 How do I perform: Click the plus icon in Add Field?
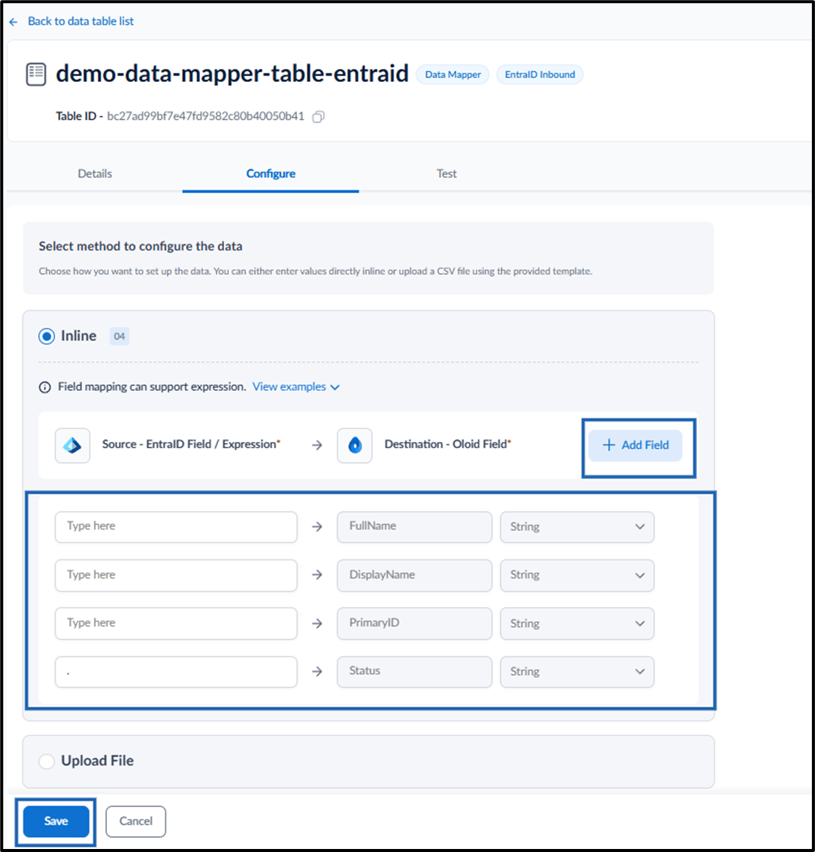click(x=609, y=445)
